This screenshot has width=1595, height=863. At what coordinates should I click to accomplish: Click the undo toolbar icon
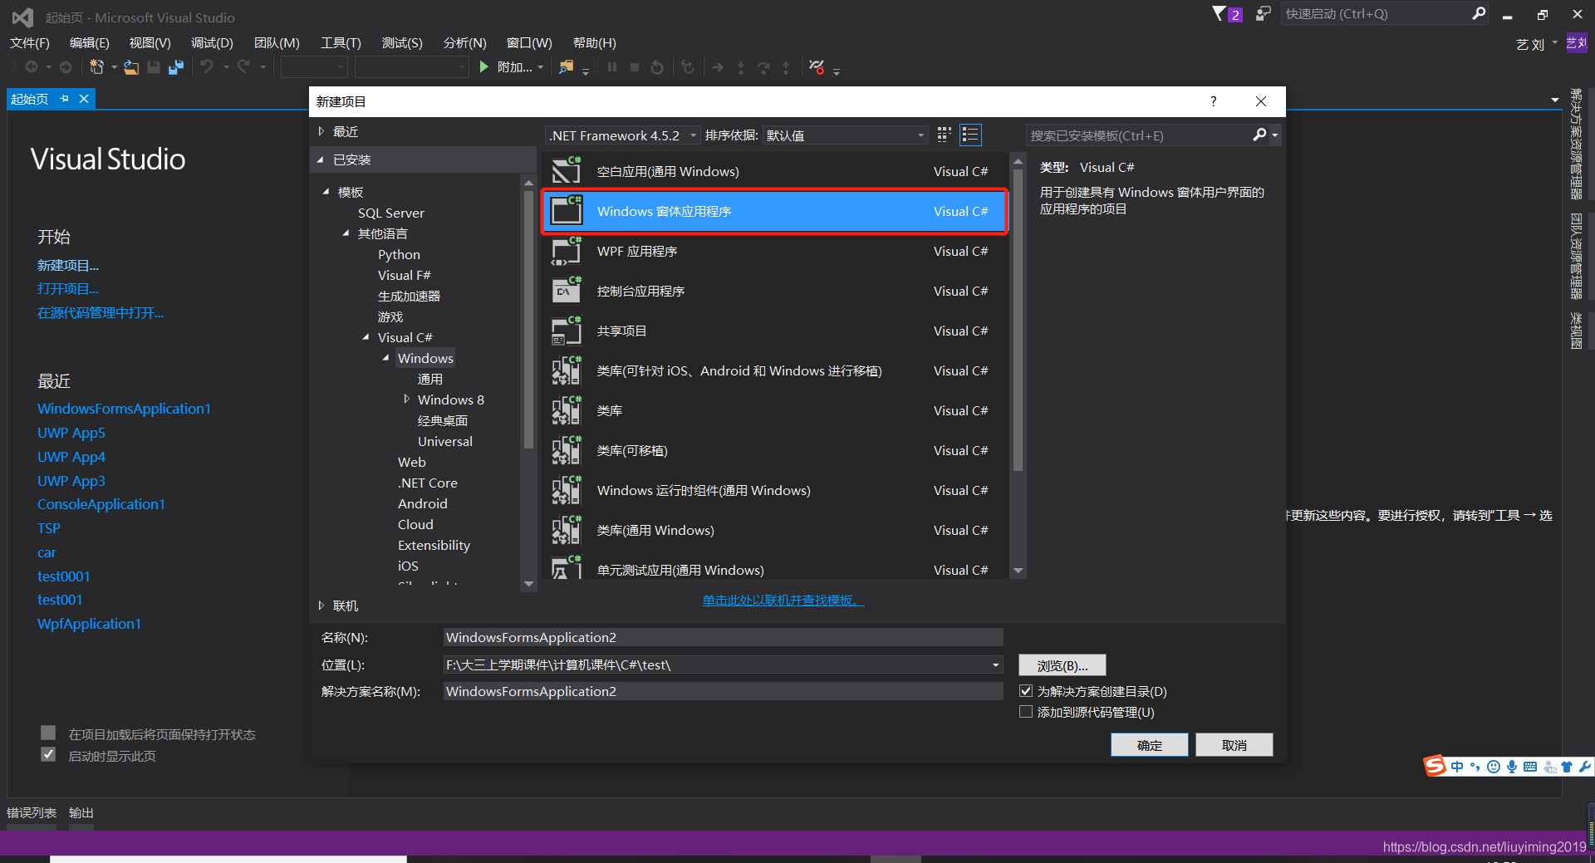click(x=207, y=66)
